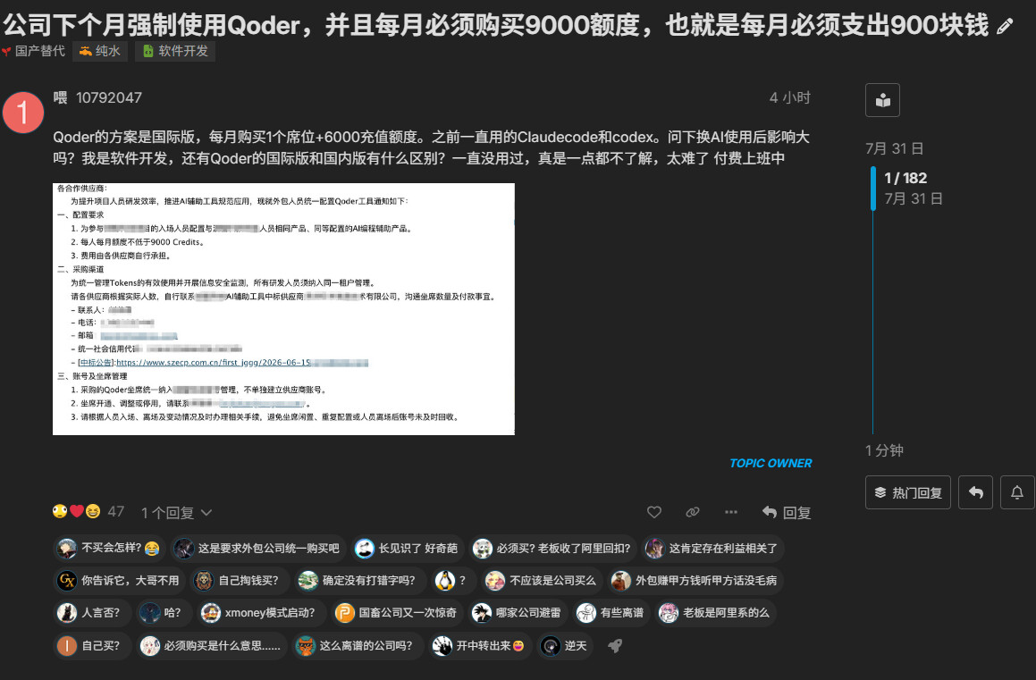Open the post's three-dot more actions menu

tap(731, 512)
